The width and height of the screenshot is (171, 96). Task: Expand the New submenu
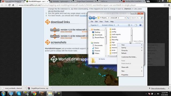[130, 71]
